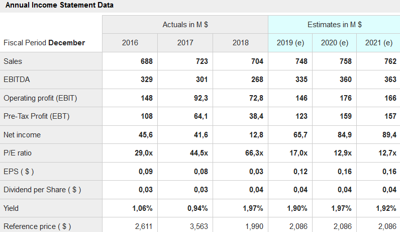Select the 'Actuals in M $' header
The width and height of the screenshot is (400, 232).
pyautogui.click(x=185, y=24)
